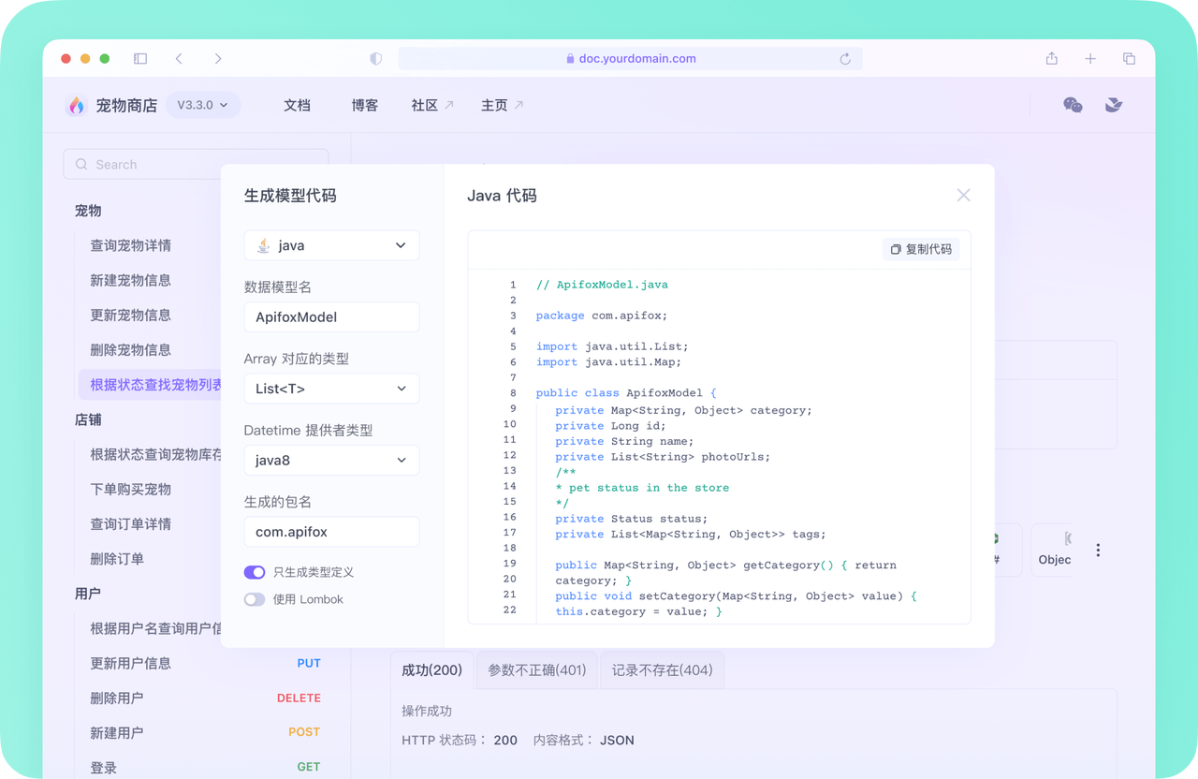
Task: Open the V3.3.0 version selector
Action: pos(203,105)
